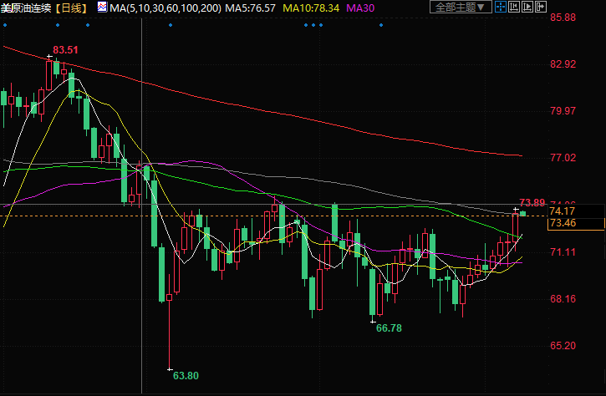Click the expand-right panel arrow icon
The image size is (606, 396).
(540, 7)
